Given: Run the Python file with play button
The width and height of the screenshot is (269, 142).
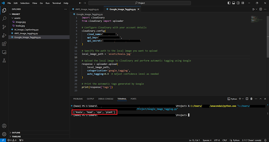Looking at the screenshot, I should (254, 9).
